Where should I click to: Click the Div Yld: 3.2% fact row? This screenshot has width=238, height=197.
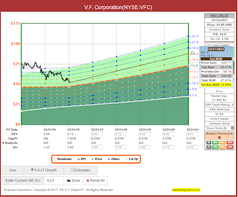pos(219,39)
